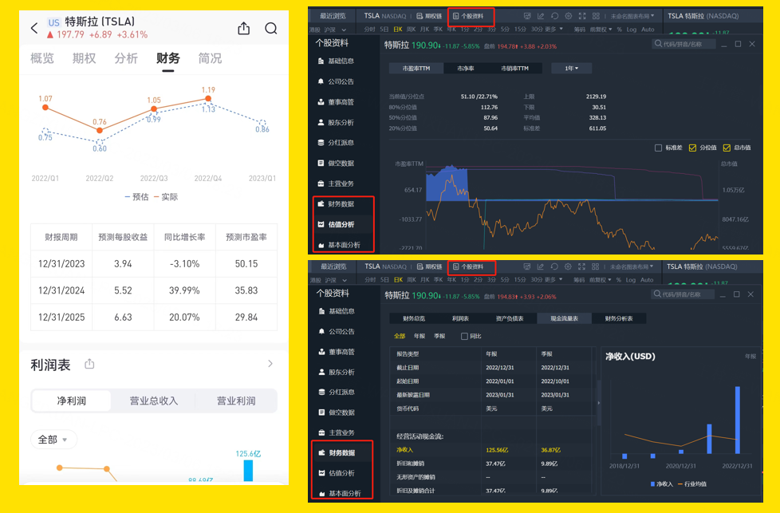Click the grid layout icon in the upper window toolbar
The width and height of the screenshot is (780, 513).
point(596,16)
